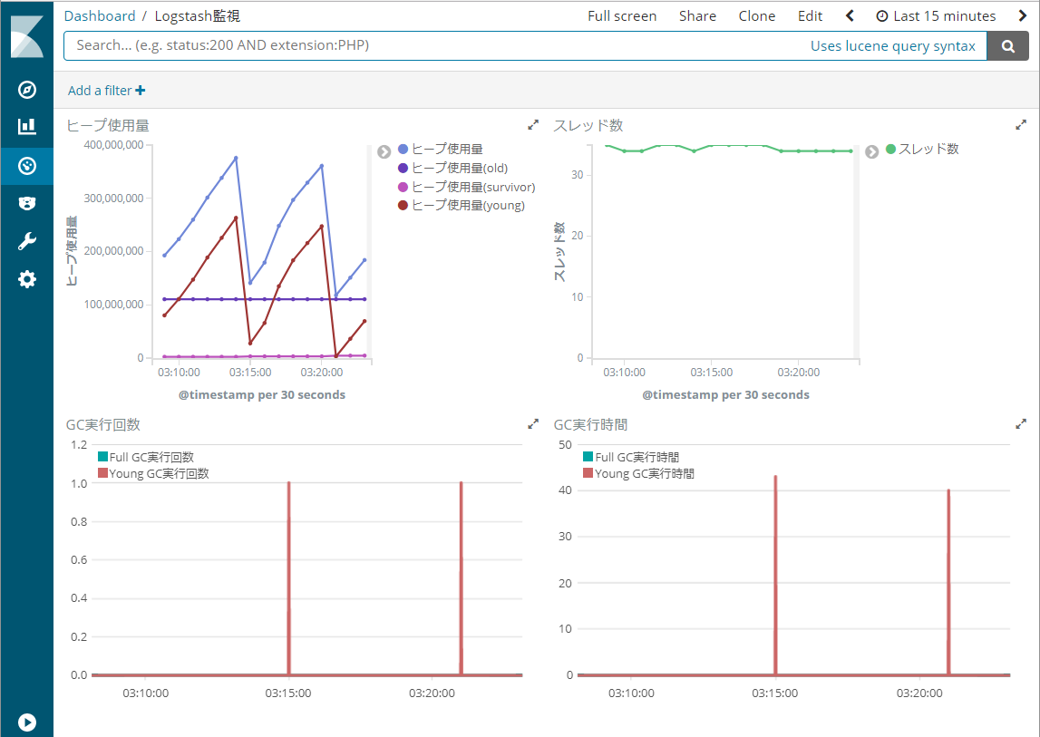The width and height of the screenshot is (1040, 737).
Task: Toggle Young GC実行時間 legend entry
Action: click(638, 473)
